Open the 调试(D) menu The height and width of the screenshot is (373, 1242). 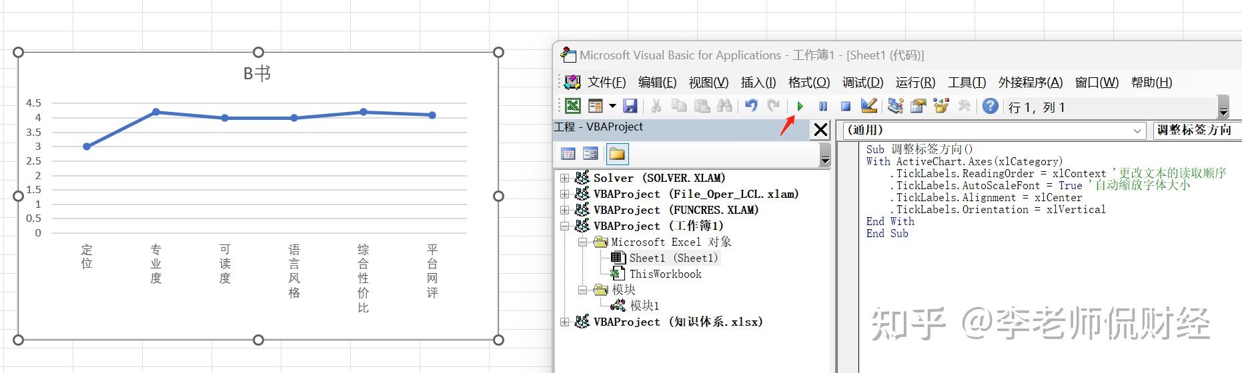tap(862, 82)
